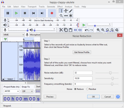Open the Snap-To Off dropdown

(27, 91)
